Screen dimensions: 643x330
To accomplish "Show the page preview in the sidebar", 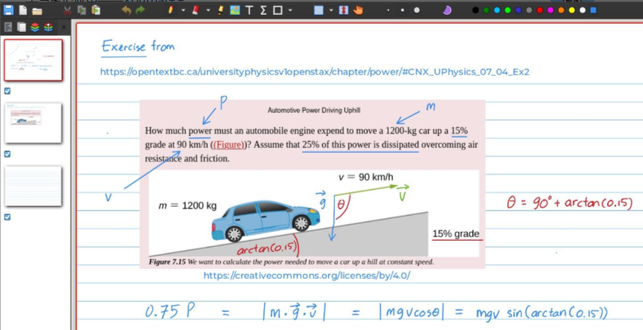I will pyautogui.click(x=22, y=27).
